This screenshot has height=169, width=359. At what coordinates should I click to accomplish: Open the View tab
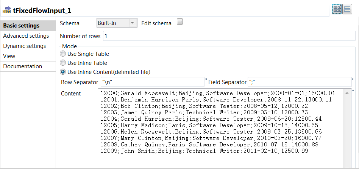click(x=9, y=56)
